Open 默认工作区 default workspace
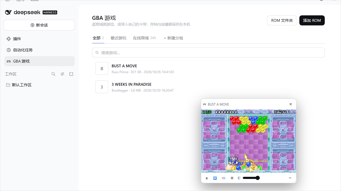 [x=39, y=85]
